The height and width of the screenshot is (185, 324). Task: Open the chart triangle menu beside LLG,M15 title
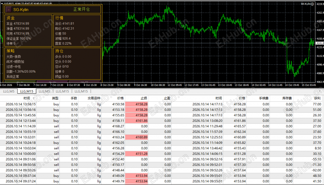point(2,4)
